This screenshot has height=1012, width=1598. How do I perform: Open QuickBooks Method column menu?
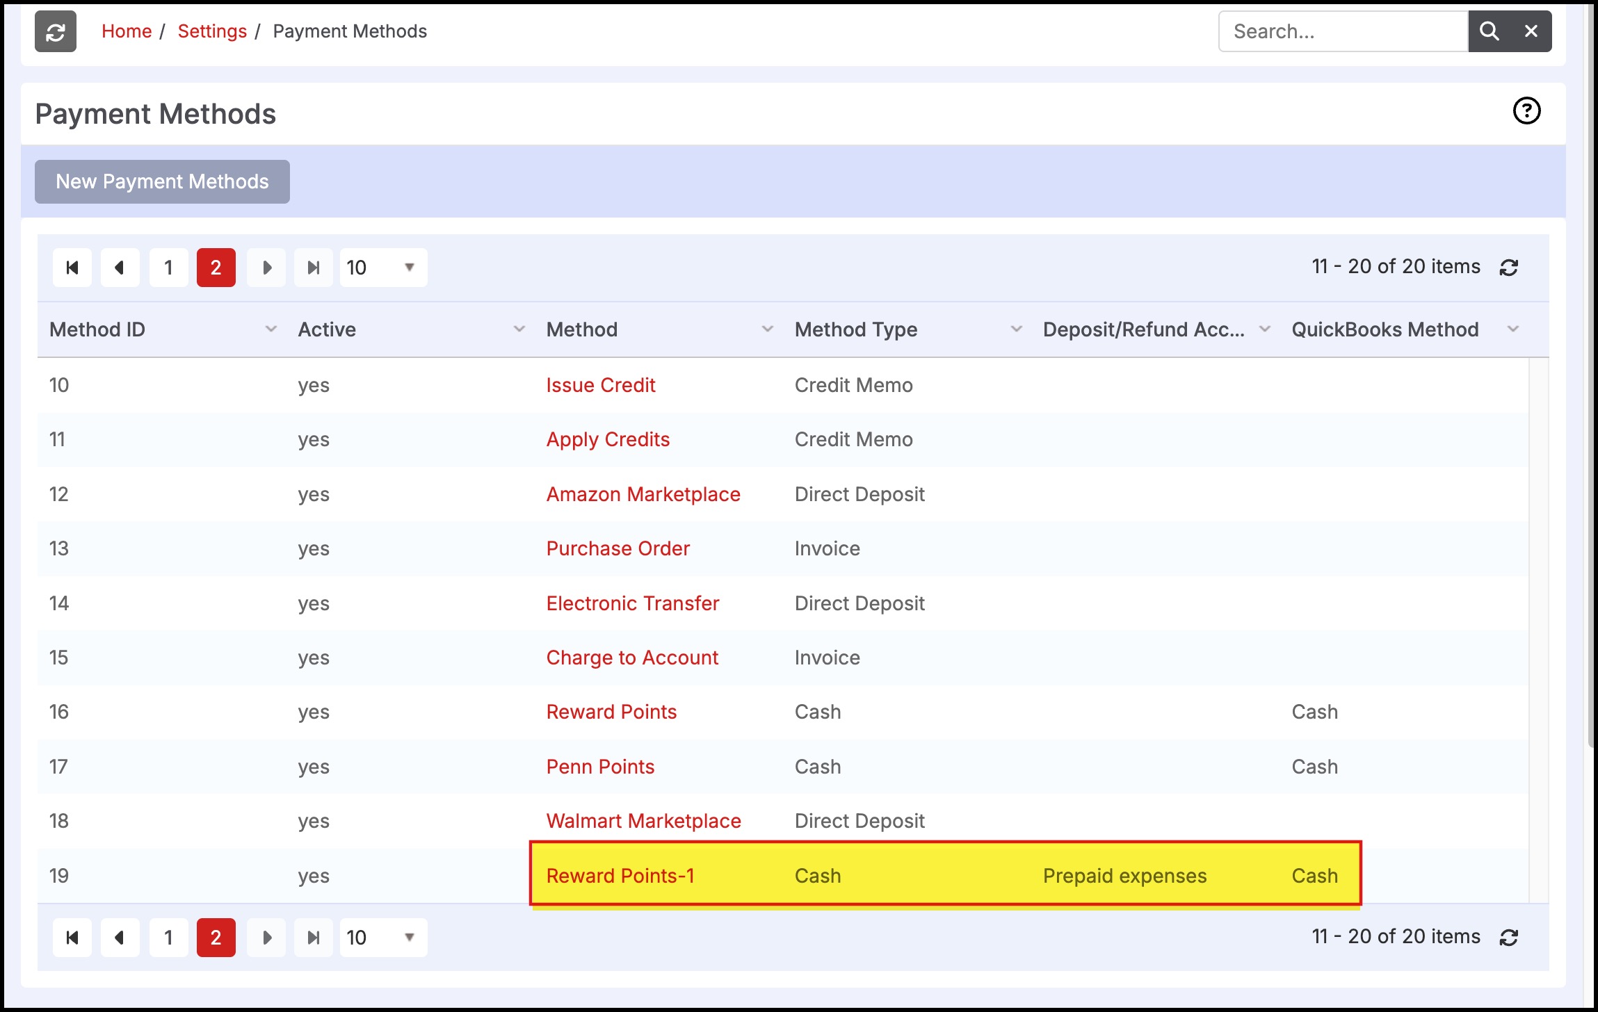coord(1512,329)
